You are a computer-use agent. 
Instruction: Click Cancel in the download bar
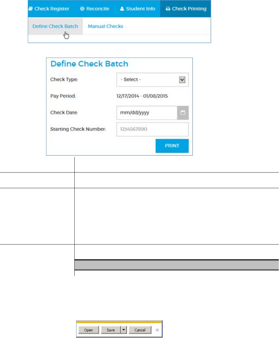[140, 330]
